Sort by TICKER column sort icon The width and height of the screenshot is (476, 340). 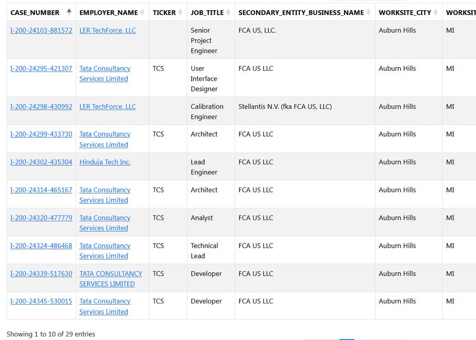[x=180, y=12]
